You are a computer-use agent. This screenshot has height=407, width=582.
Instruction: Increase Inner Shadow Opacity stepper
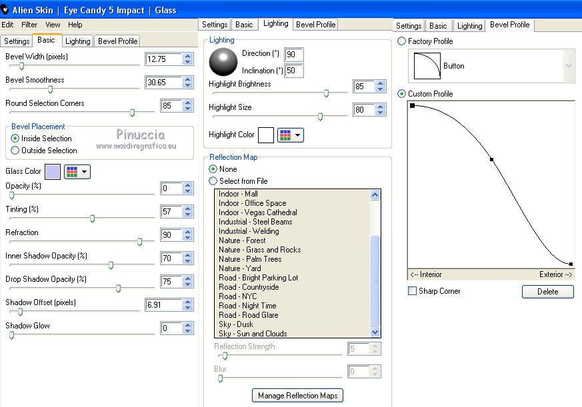click(x=188, y=255)
